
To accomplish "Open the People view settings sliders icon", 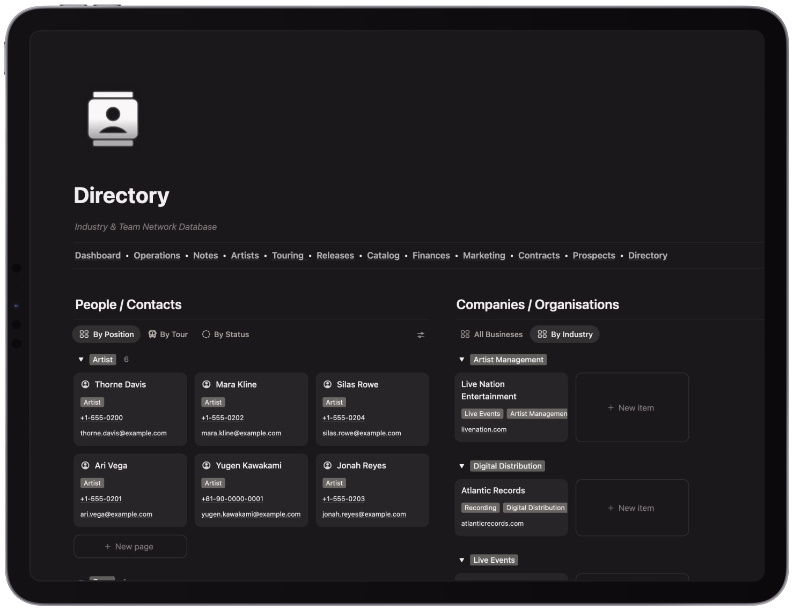I will [421, 335].
